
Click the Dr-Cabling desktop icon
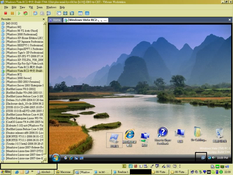coord(198,134)
